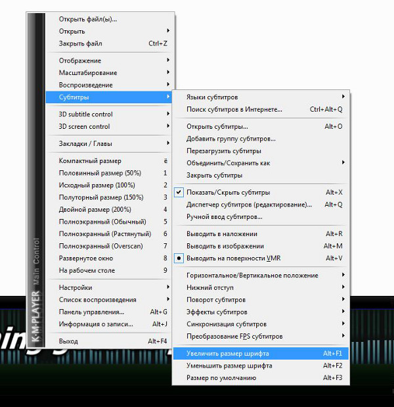
Task: Open 3D screen control submenu
Action: pyautogui.click(x=108, y=126)
